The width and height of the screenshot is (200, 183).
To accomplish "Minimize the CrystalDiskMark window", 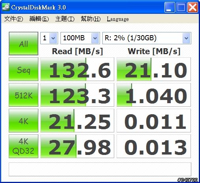I will click(x=170, y=7).
